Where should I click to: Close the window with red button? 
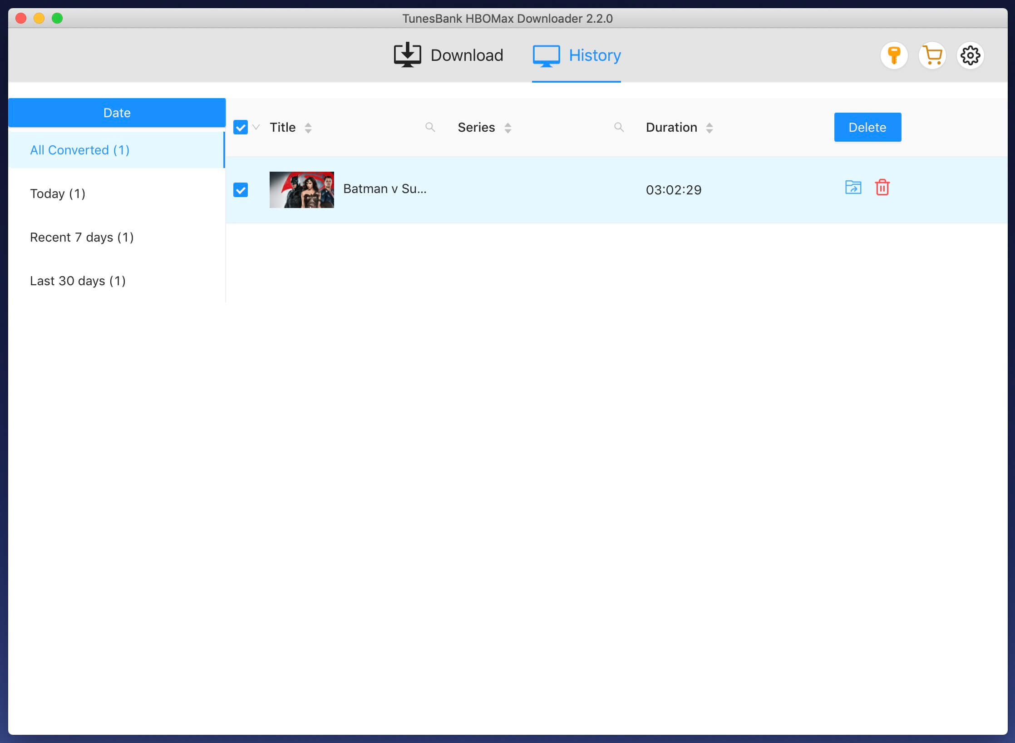21,18
